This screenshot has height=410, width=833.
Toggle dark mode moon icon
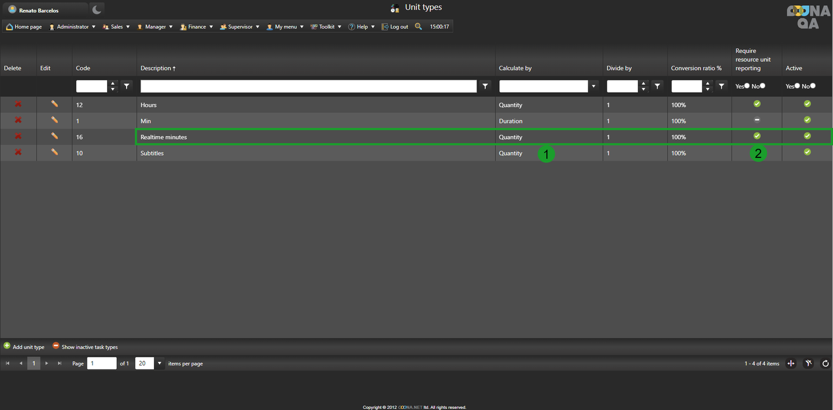(x=97, y=9)
